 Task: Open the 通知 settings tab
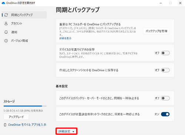[24, 32]
